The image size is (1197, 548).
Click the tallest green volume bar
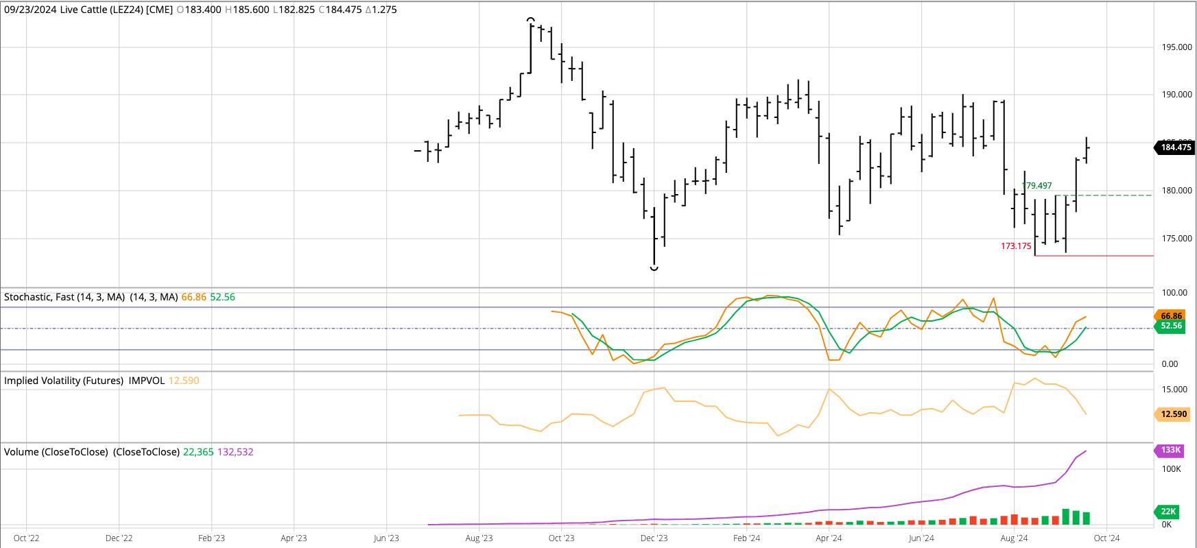click(1066, 516)
